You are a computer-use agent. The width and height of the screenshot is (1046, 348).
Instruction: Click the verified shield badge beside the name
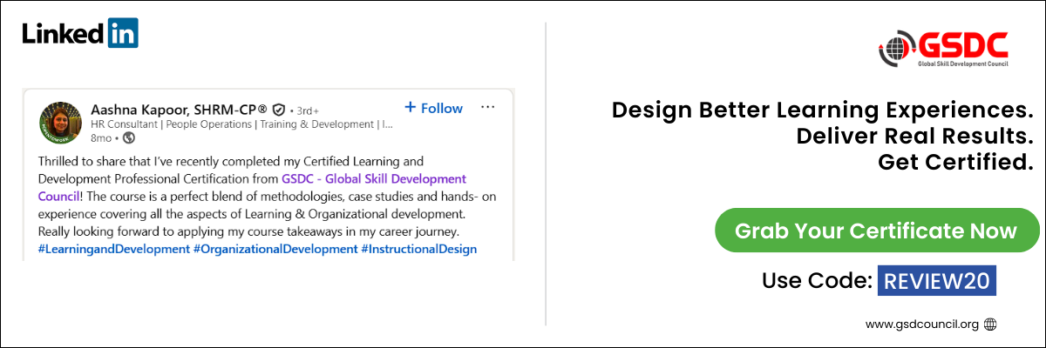click(x=279, y=110)
